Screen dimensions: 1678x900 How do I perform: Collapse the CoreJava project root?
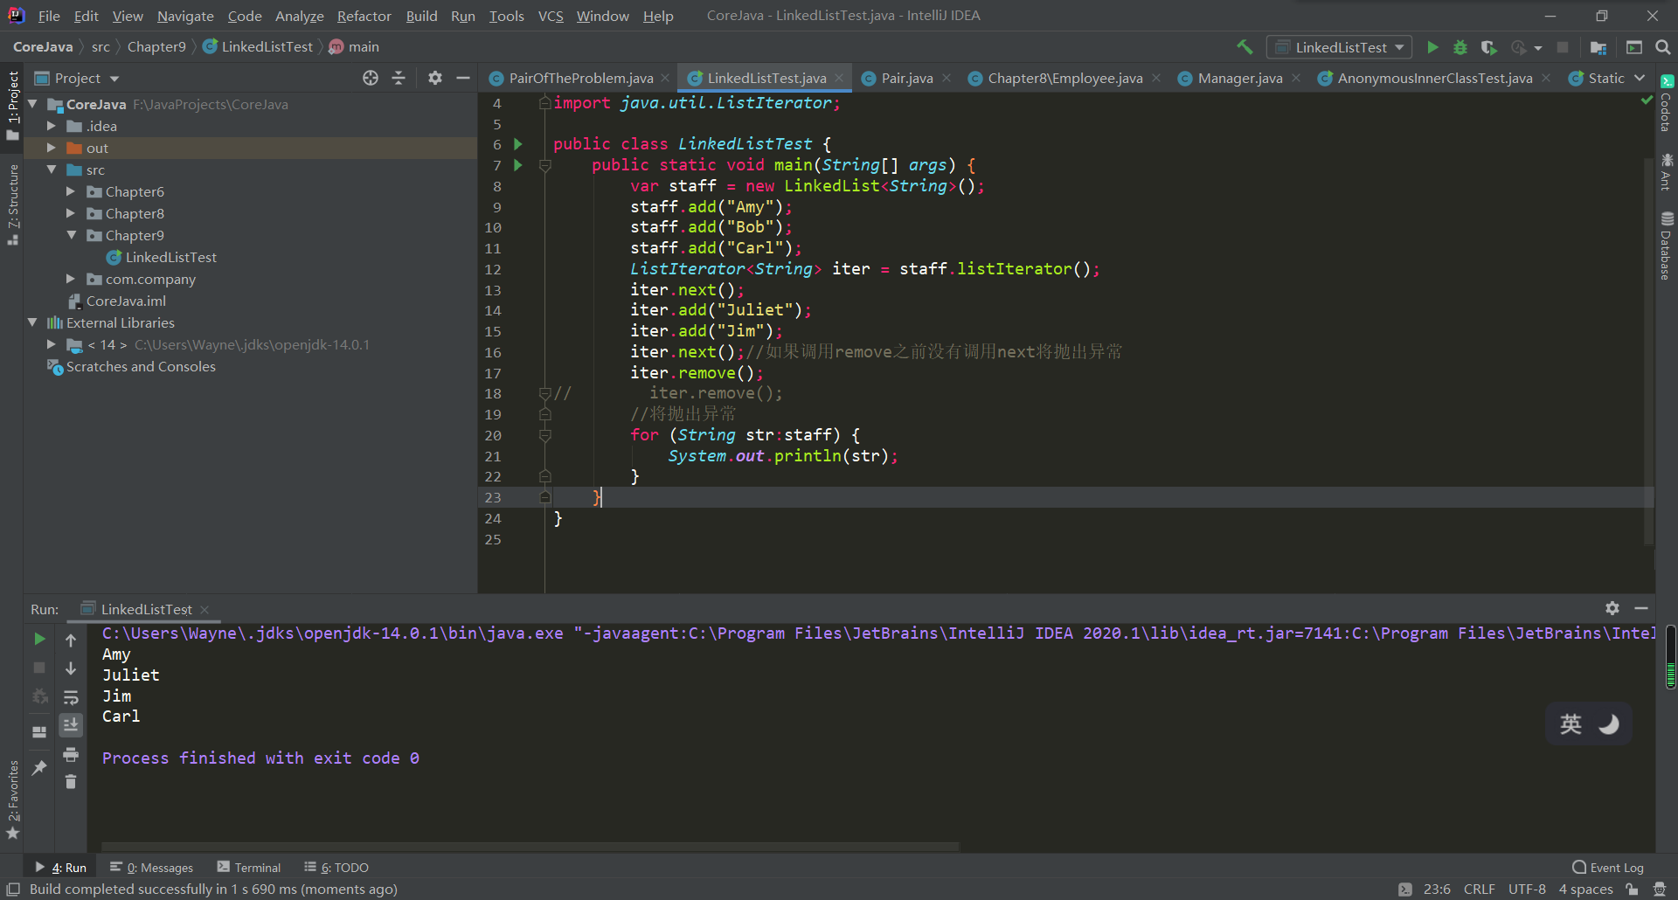pos(33,104)
